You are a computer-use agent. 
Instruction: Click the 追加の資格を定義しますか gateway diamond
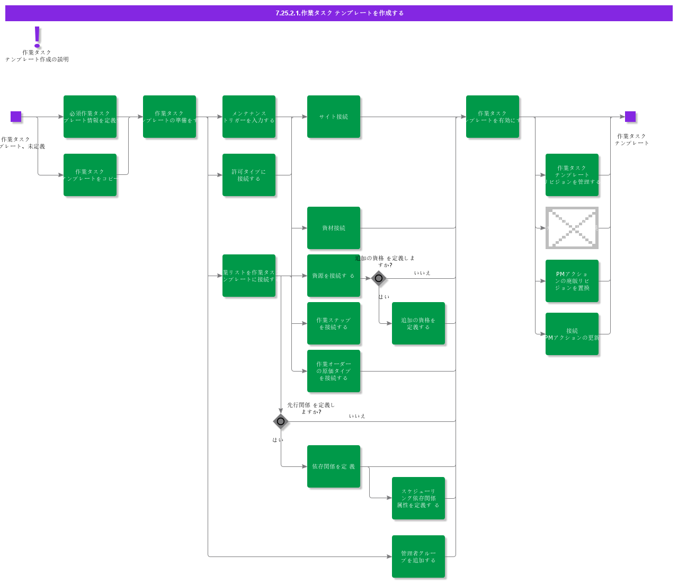click(379, 278)
